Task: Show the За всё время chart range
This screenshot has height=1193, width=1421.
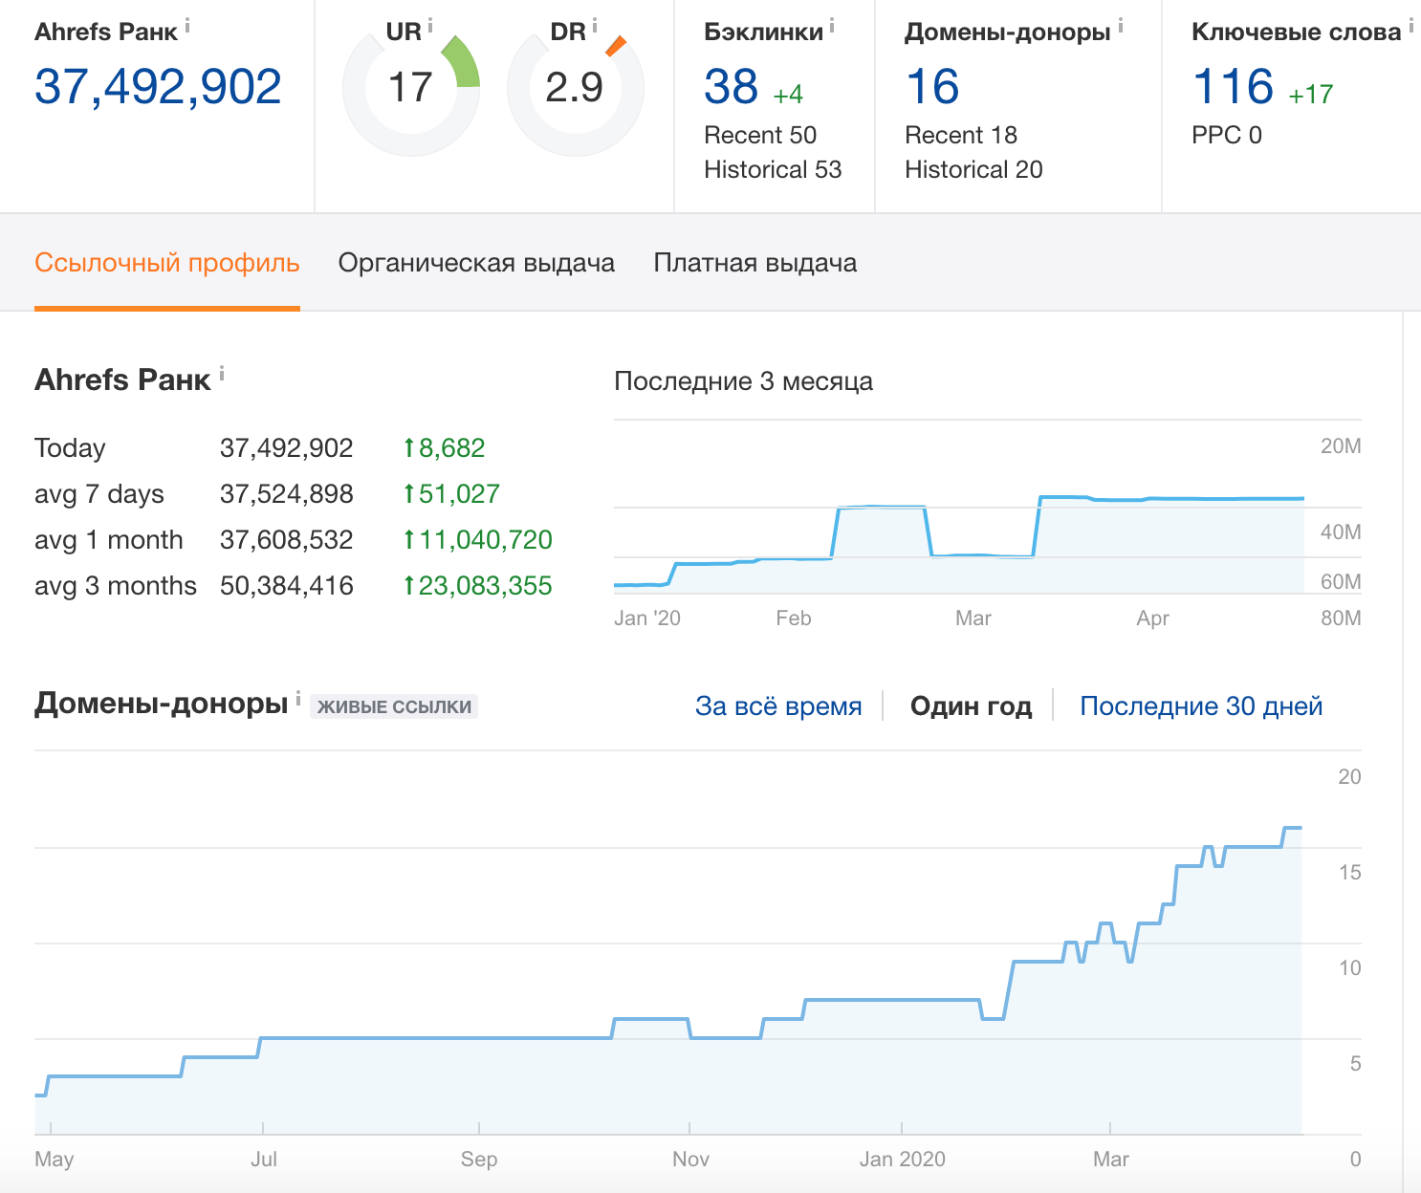Action: pyautogui.click(x=778, y=706)
